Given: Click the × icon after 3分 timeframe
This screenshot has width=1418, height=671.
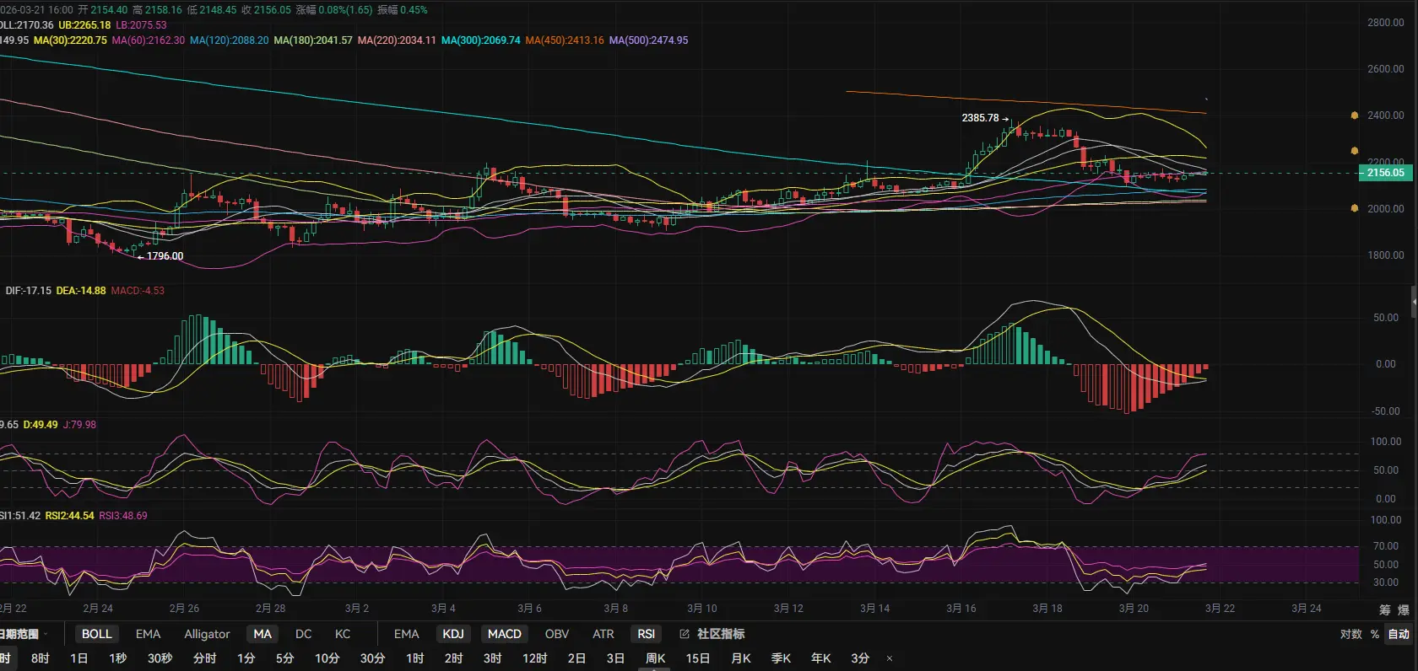Looking at the screenshot, I should coord(889,658).
